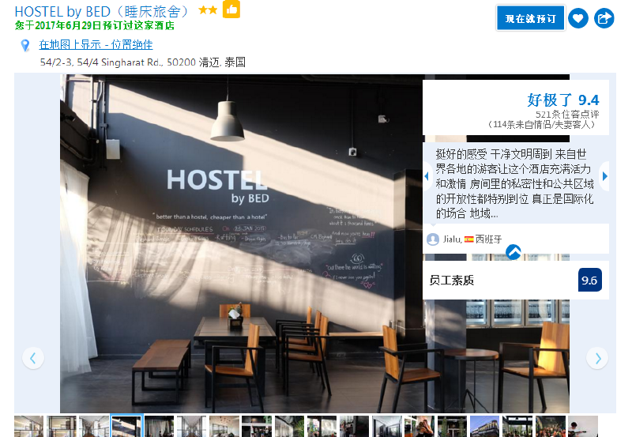
Task: Select the highlighted fourth thumbnail
Action: point(126,426)
